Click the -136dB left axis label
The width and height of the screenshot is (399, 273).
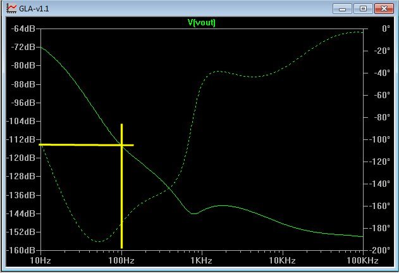[x=21, y=195]
